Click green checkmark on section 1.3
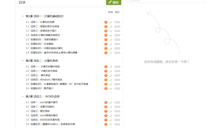Image resolution: width=208 pixels, height=128 pixels. click(x=111, y=31)
